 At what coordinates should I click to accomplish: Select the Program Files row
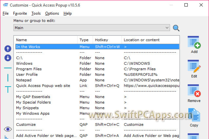[97, 69]
